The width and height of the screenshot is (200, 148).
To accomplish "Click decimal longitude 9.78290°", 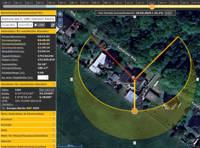I will coord(46,97).
